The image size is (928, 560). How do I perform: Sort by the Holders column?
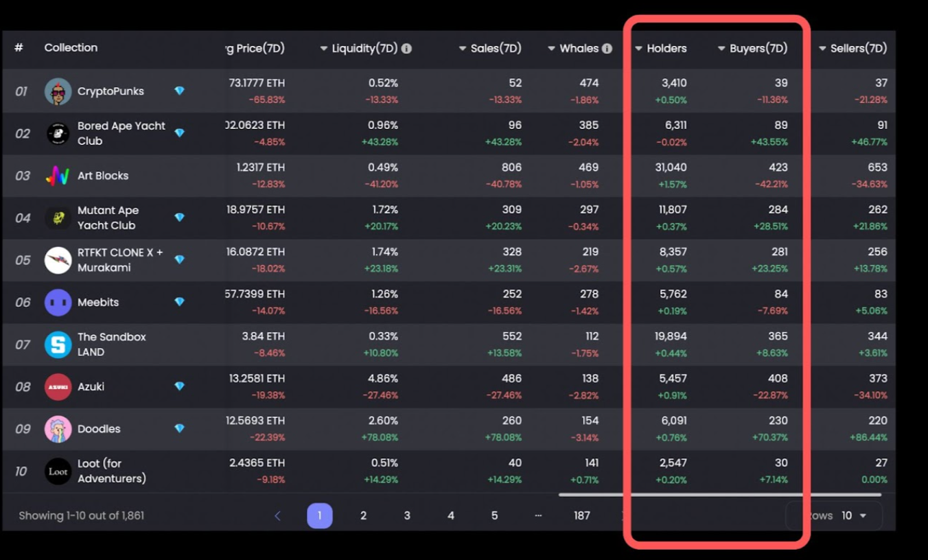[660, 48]
